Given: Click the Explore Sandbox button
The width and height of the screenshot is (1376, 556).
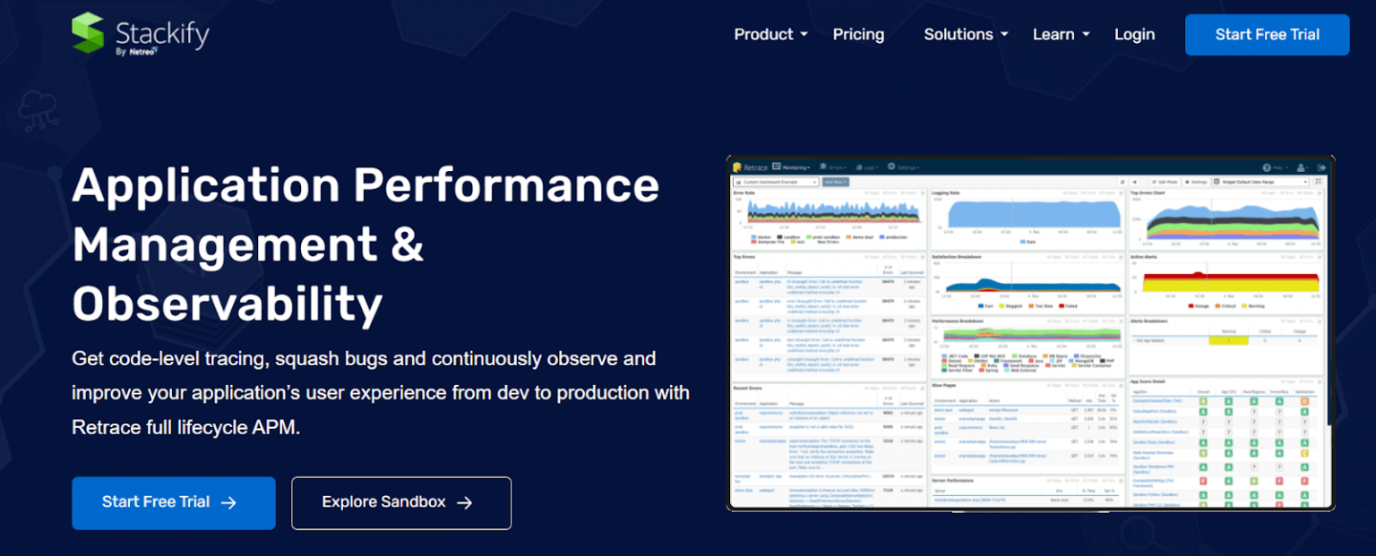Looking at the screenshot, I should 400,502.
